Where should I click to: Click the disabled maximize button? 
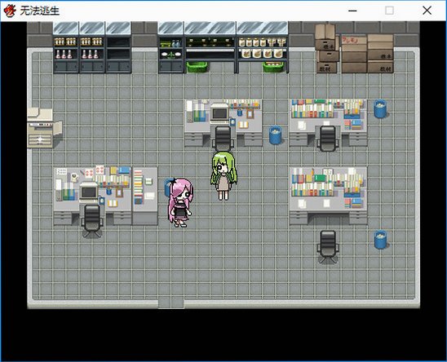point(389,11)
